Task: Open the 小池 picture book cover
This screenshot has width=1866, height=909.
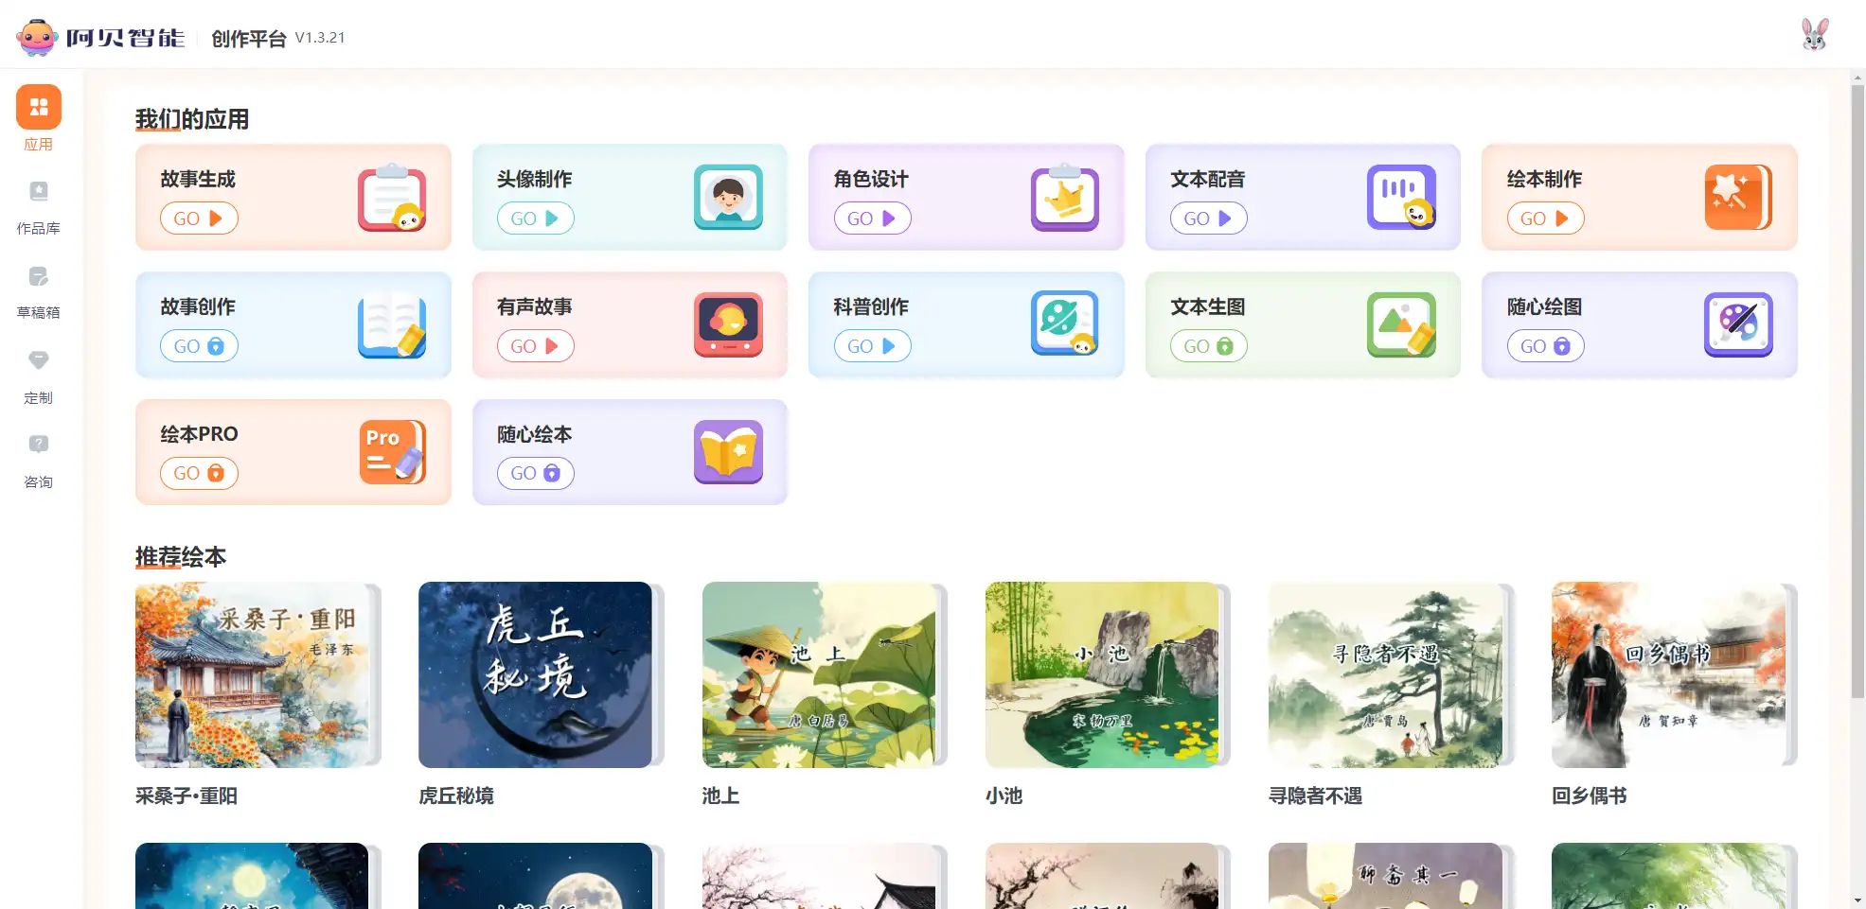Action: click(1102, 674)
